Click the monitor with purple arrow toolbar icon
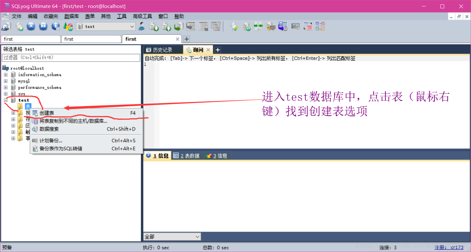This screenshot has height=252, width=471. point(283,26)
